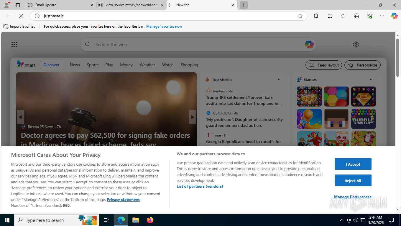Screen dimensions: 401x226
Task: Open File Explorer from taskbar
Action: (x=135, y=220)
